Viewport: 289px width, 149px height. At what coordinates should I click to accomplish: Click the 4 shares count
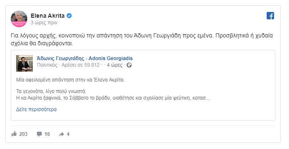68,134
